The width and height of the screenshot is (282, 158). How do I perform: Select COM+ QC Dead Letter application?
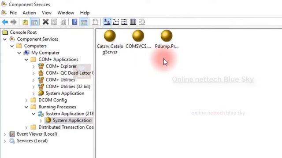click(x=70, y=73)
